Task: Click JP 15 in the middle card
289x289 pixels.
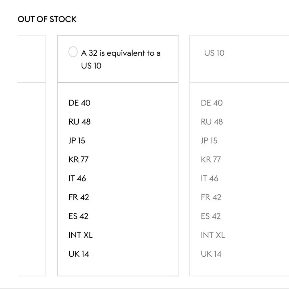Action: (77, 141)
